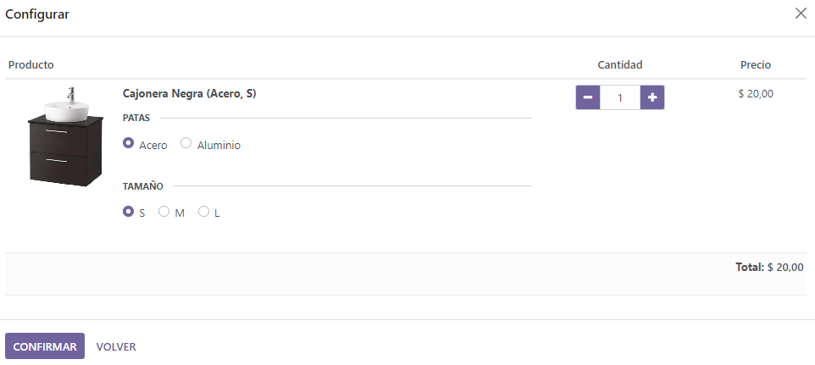Click the PATAS attribute label
Viewport: 815px width, 365px height.
pos(136,118)
